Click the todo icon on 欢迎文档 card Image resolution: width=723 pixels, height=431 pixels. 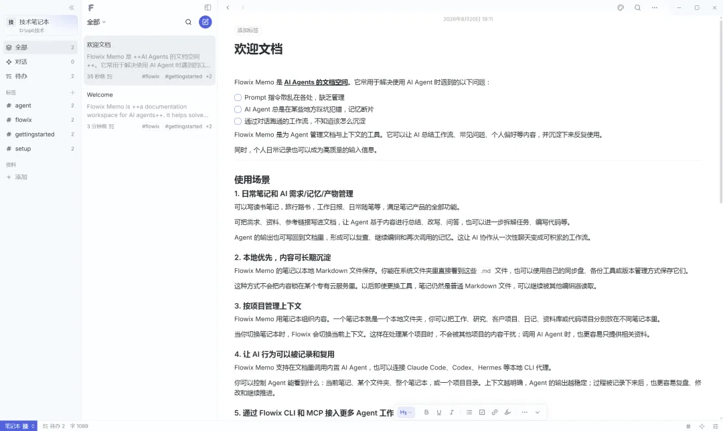tap(110, 76)
